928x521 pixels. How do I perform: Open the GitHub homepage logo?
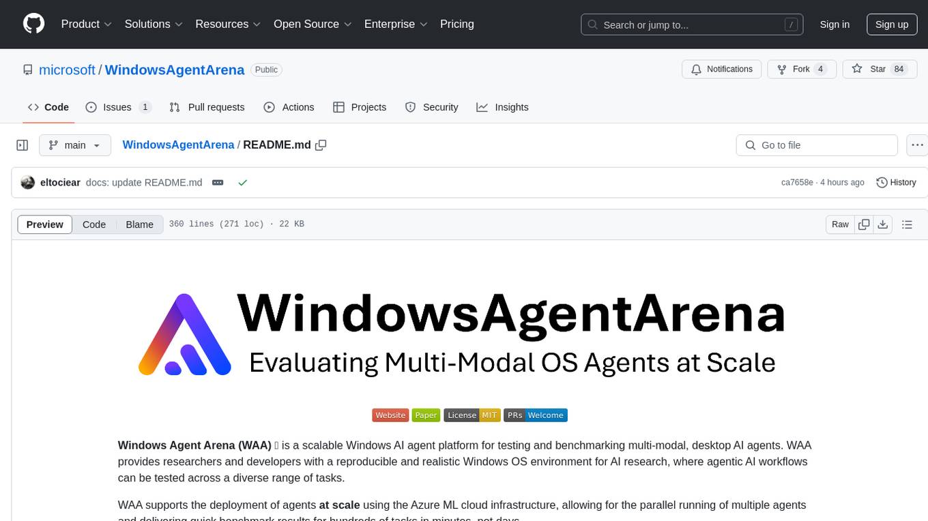pyautogui.click(x=34, y=24)
